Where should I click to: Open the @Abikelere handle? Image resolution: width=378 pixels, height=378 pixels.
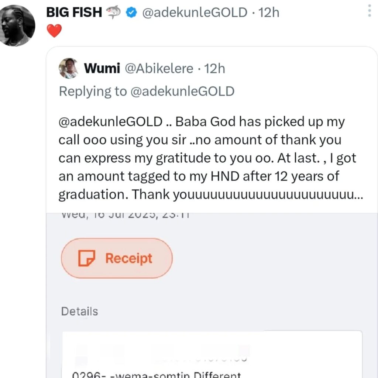(x=159, y=69)
